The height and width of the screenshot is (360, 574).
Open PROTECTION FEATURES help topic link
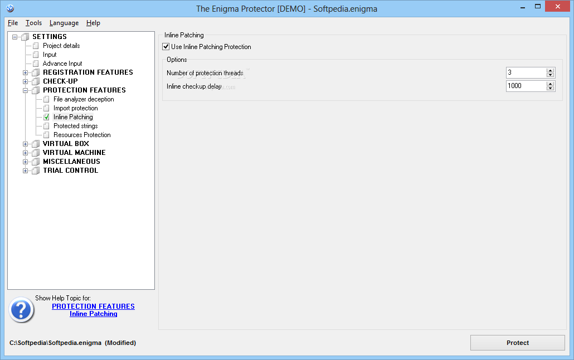point(94,306)
